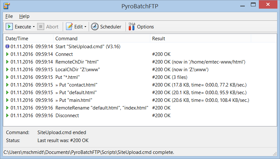280x159 pixels.
Task: Open the Options tools icon
Action: pos(132,27)
